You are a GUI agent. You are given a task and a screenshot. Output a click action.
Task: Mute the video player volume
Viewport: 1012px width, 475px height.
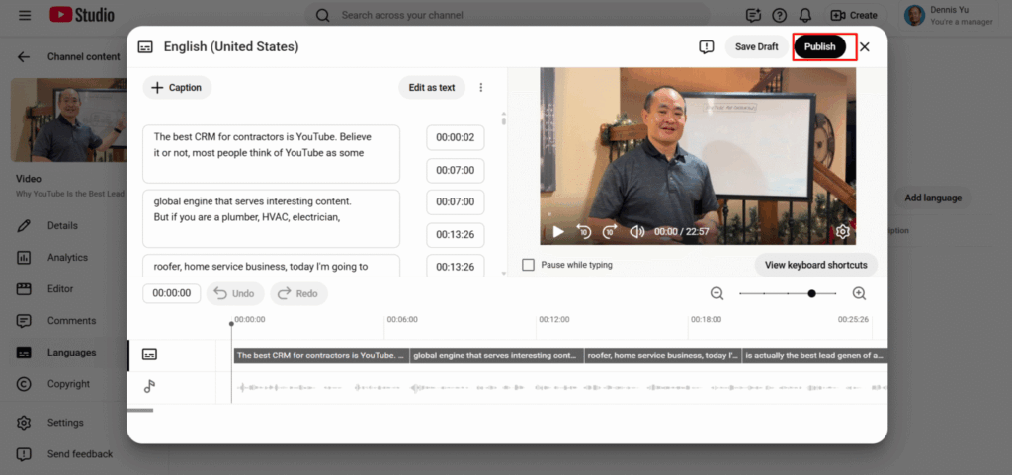(x=637, y=232)
